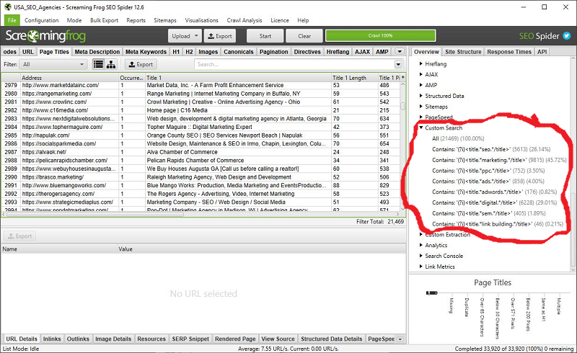Screen dimensions: 577x353
Task: Expand the Hreflang tree item
Action: (421, 63)
